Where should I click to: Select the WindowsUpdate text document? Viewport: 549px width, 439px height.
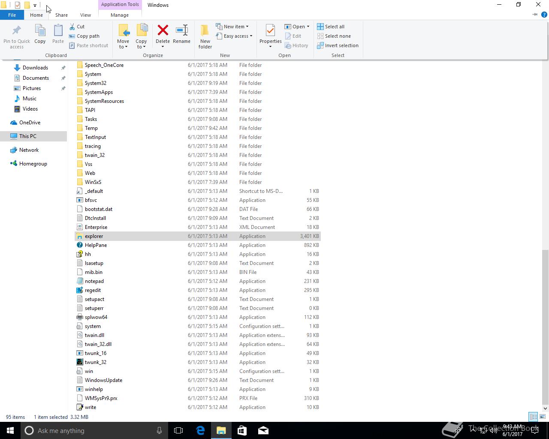tap(198, 380)
